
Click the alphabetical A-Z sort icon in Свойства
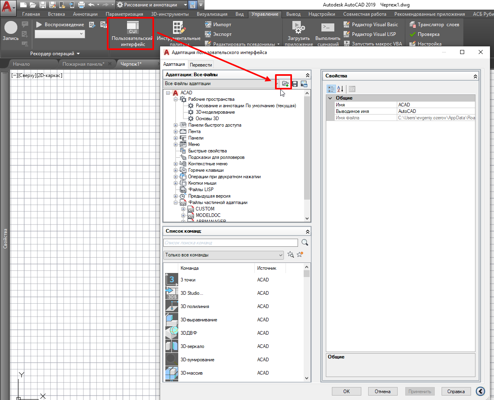[340, 89]
